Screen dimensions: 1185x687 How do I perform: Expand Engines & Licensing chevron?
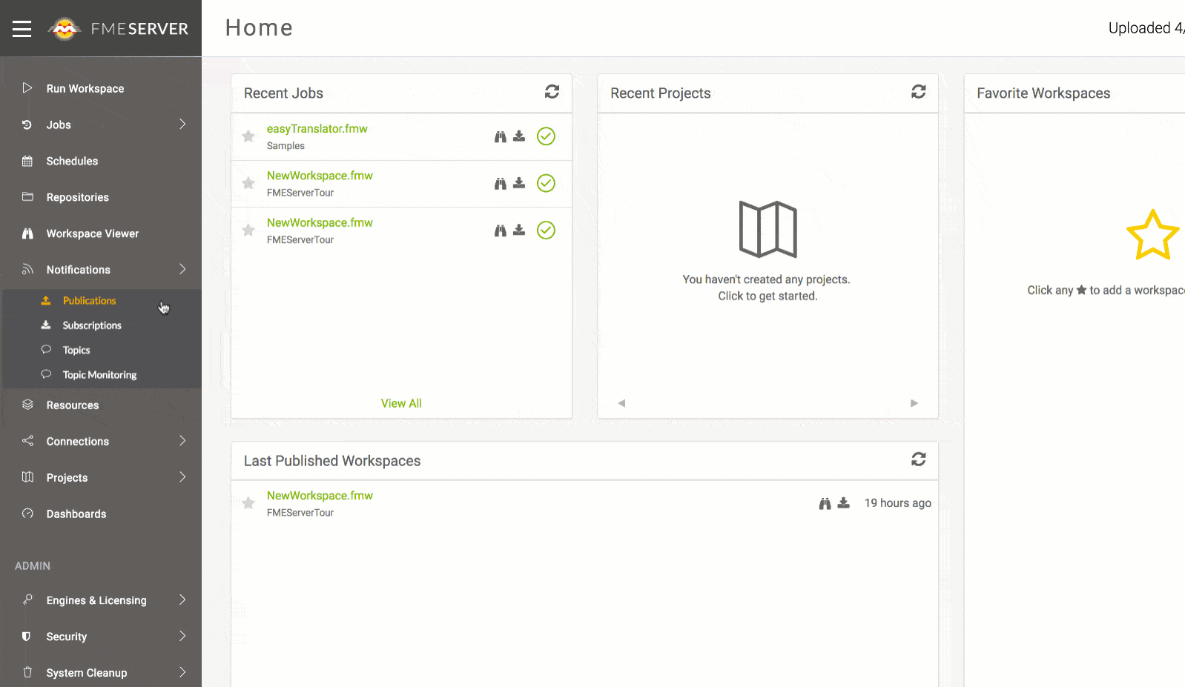(182, 600)
